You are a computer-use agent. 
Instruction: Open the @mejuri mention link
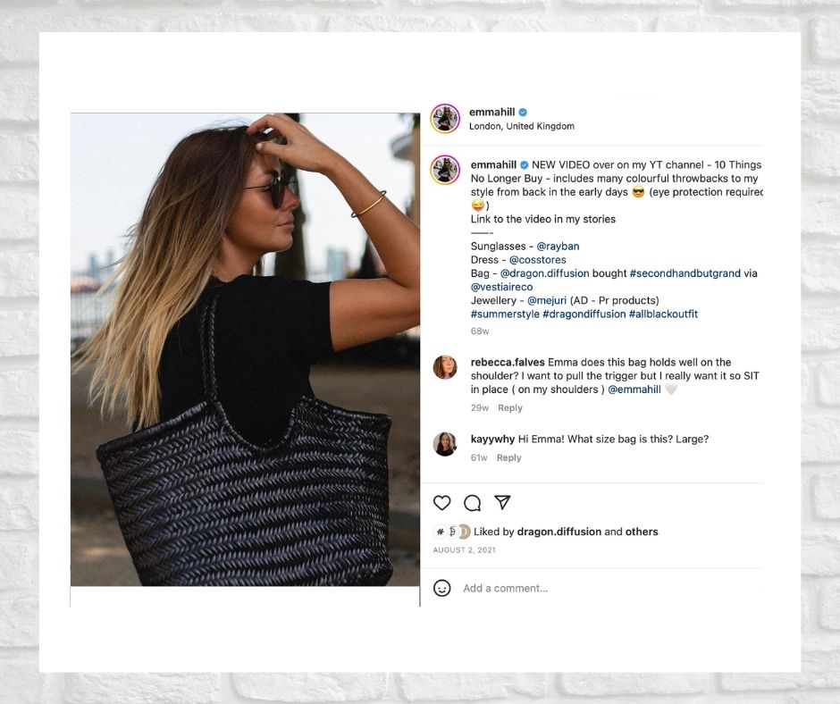(x=547, y=300)
